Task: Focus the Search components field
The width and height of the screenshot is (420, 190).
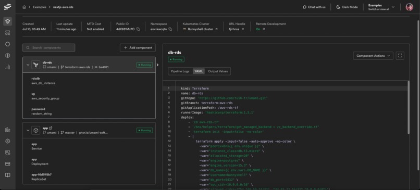Action: (49, 48)
